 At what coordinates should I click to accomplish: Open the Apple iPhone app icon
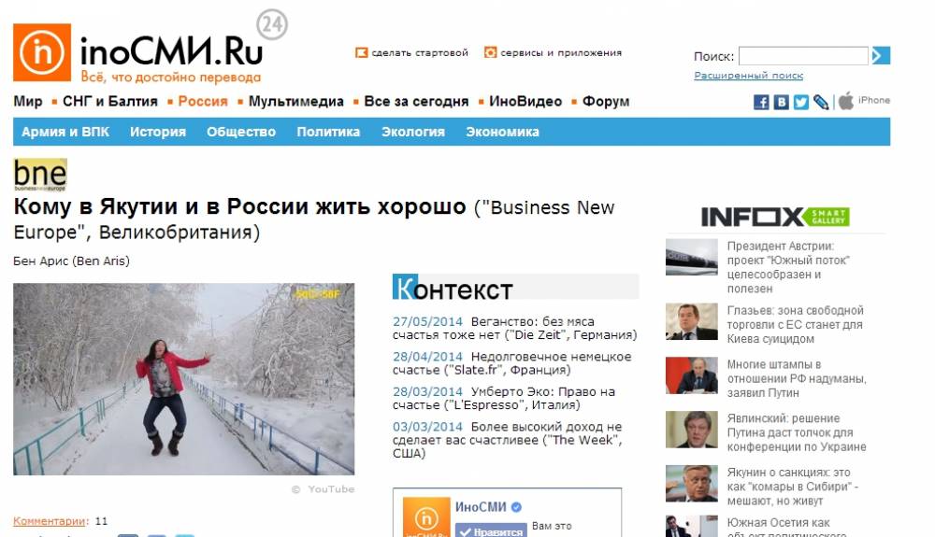(x=845, y=101)
